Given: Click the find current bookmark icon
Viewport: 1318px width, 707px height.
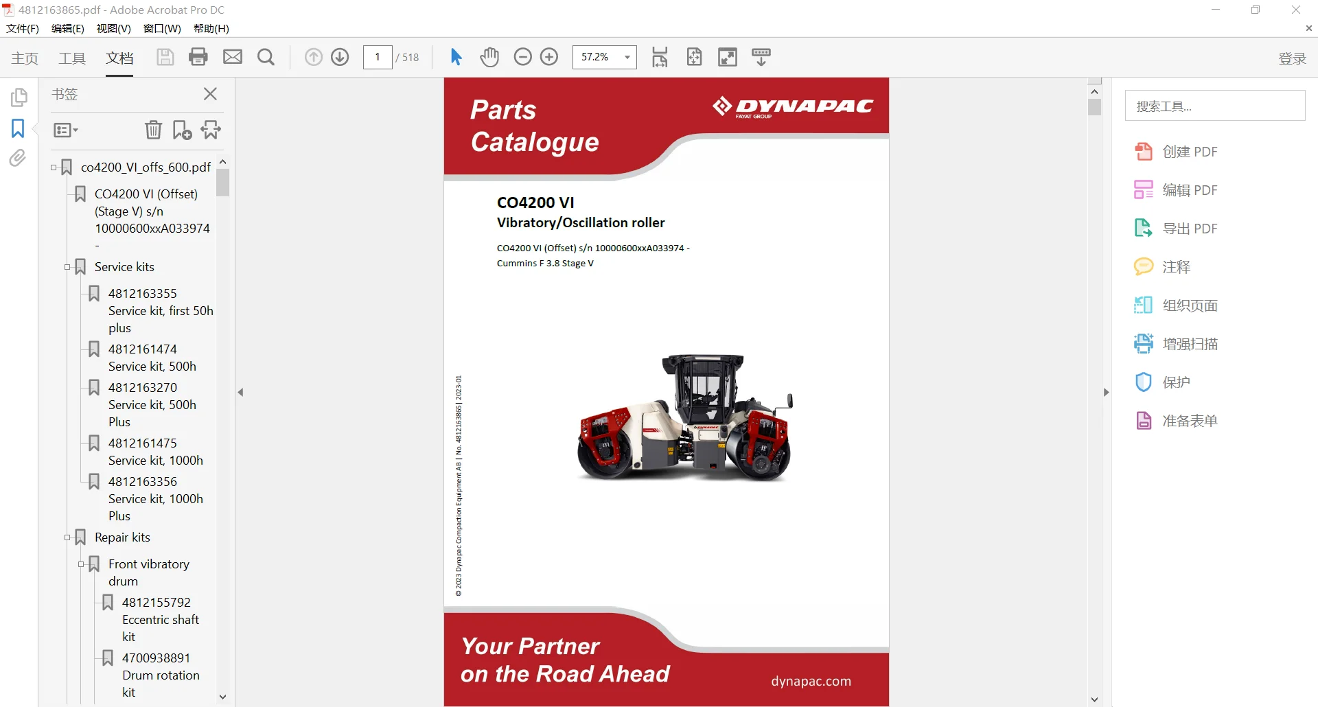Looking at the screenshot, I should click(x=211, y=130).
